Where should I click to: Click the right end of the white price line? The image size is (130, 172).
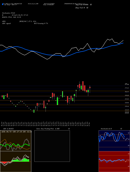123,40
